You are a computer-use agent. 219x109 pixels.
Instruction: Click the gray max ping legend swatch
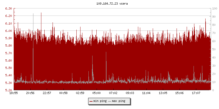(x=110, y=101)
